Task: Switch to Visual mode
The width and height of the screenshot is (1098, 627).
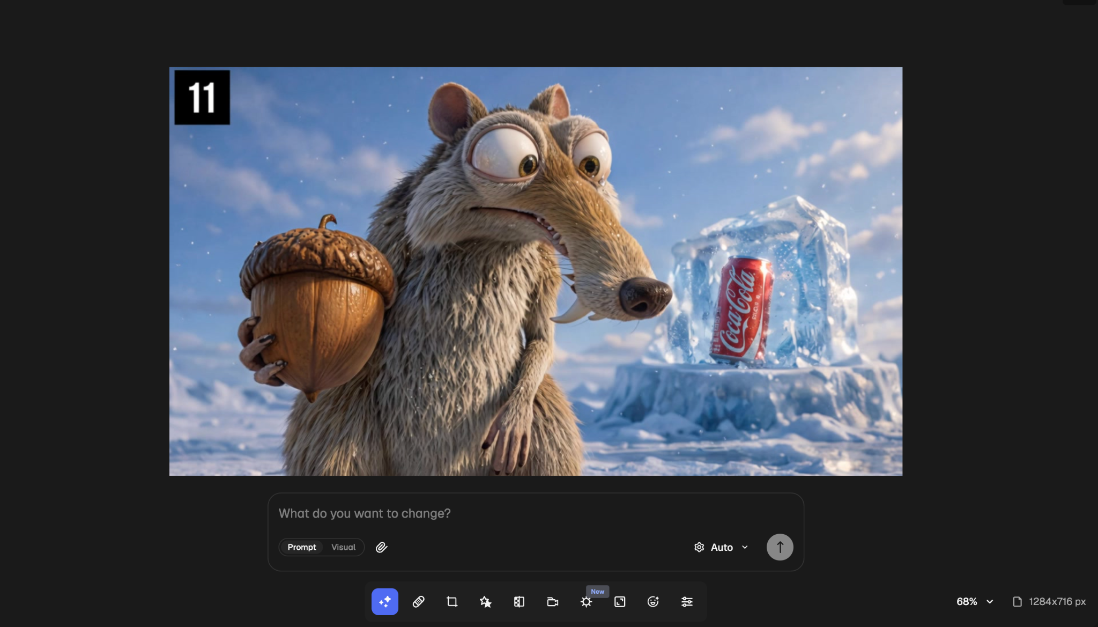Action: (343, 547)
